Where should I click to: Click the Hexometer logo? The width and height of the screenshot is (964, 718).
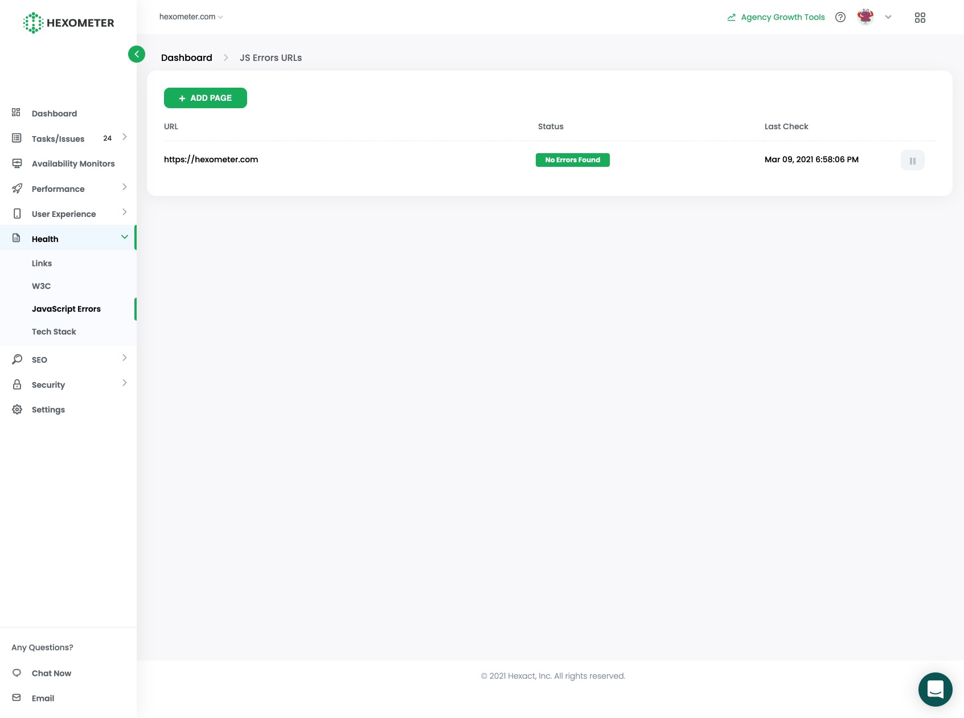point(68,23)
